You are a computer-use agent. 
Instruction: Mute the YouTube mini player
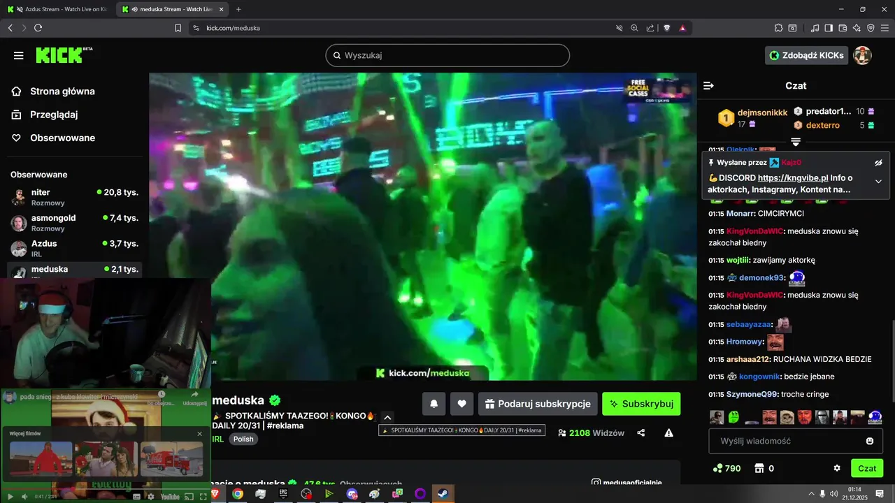[x=24, y=497]
